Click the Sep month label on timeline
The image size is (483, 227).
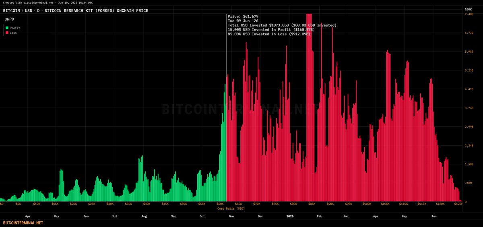[x=174, y=216]
